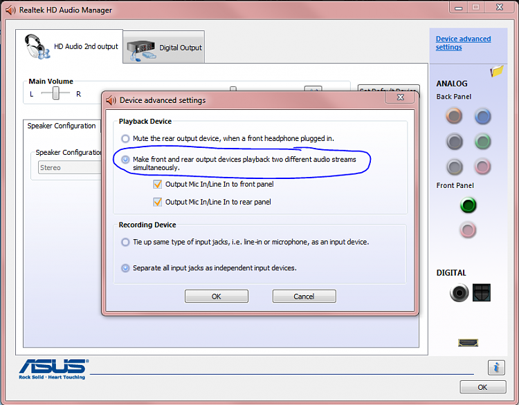Click Cancel in Device advanced settings
This screenshot has width=519, height=405.
(x=304, y=296)
